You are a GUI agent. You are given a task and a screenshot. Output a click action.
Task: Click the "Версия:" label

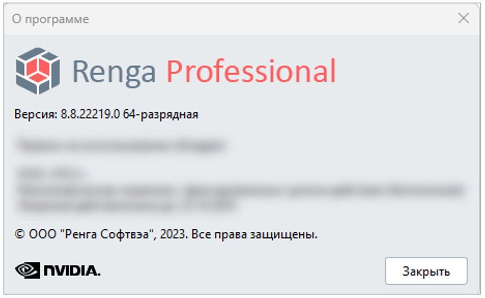[x=36, y=115]
